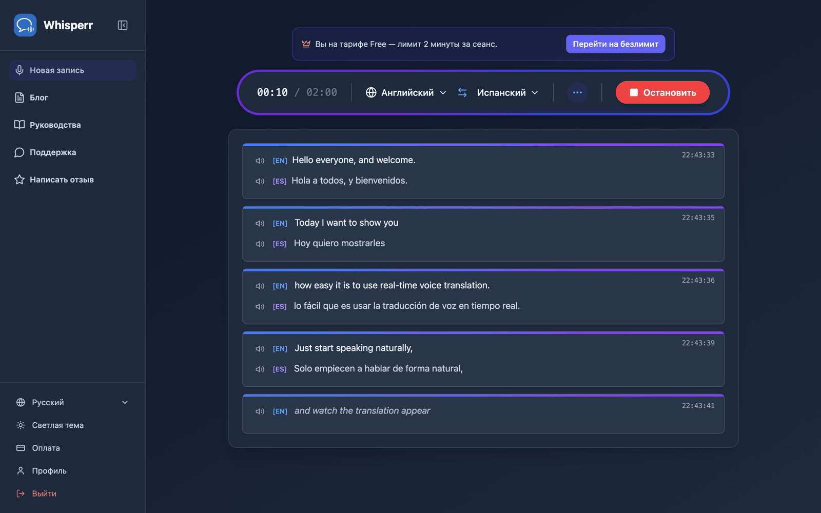This screenshot has width=821, height=513.
Task: Click timestamp 22:43:36
Action: click(x=698, y=280)
